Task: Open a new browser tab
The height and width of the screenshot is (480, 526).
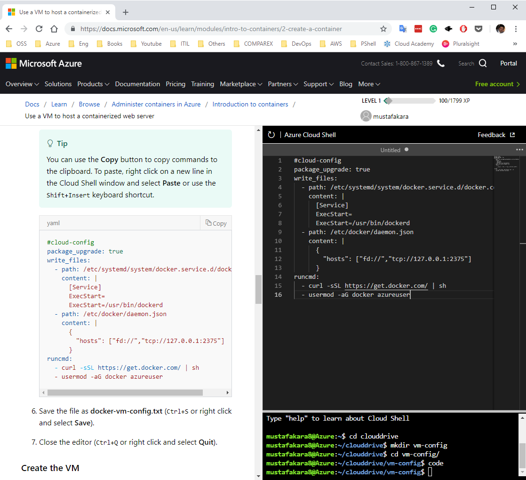Action: [x=125, y=12]
